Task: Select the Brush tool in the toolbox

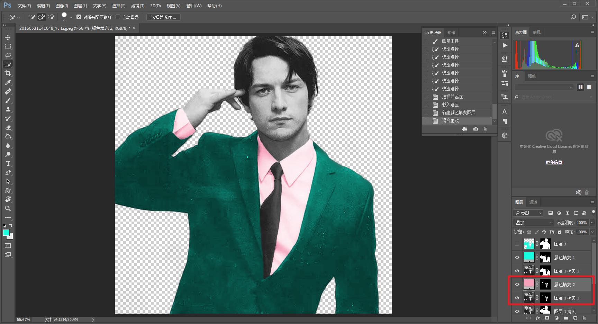Action: tap(8, 100)
